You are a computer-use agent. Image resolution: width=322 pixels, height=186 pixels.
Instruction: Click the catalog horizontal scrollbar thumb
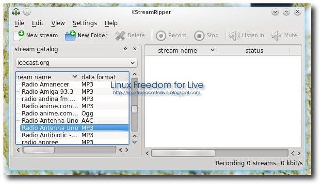[39, 150]
